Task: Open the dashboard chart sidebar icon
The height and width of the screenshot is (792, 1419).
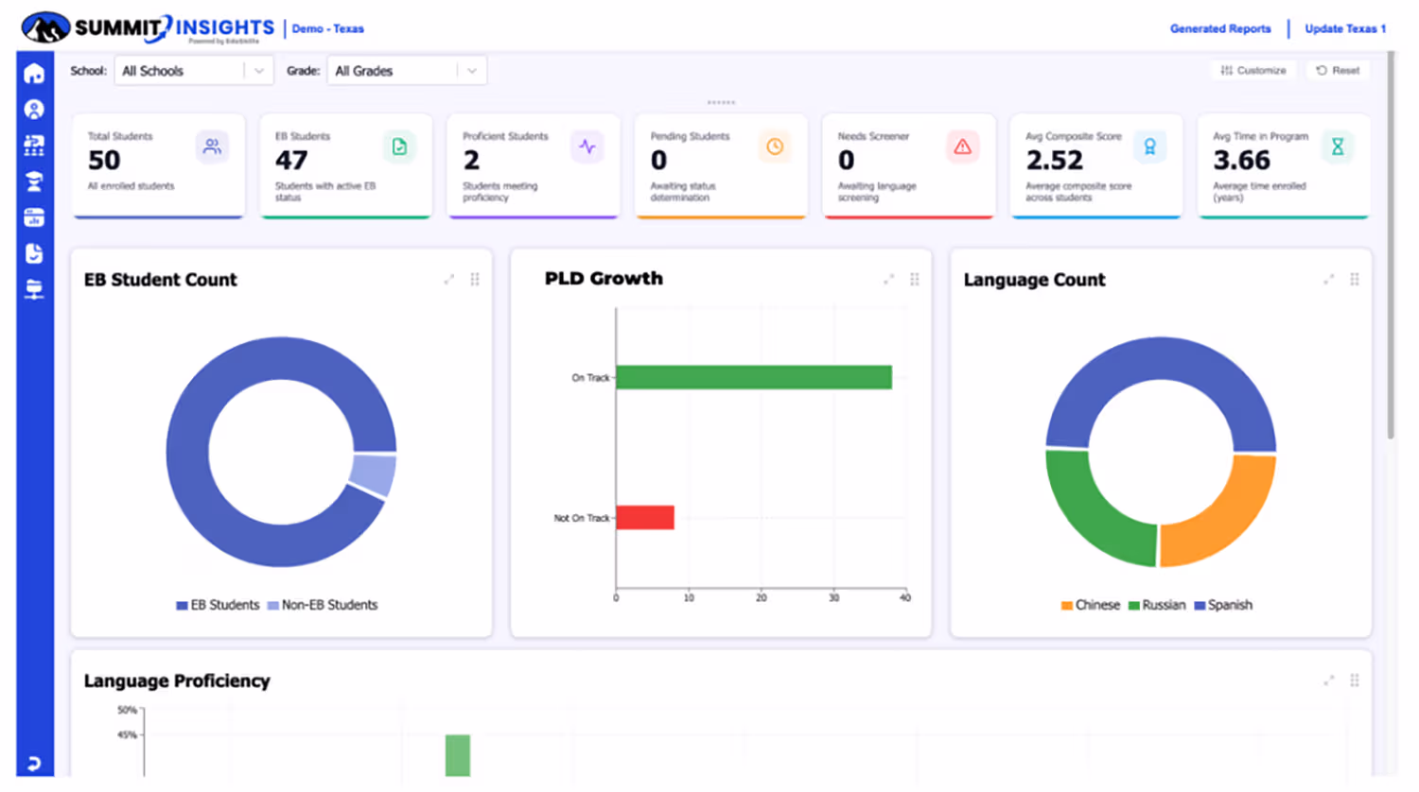Action: pyautogui.click(x=34, y=217)
